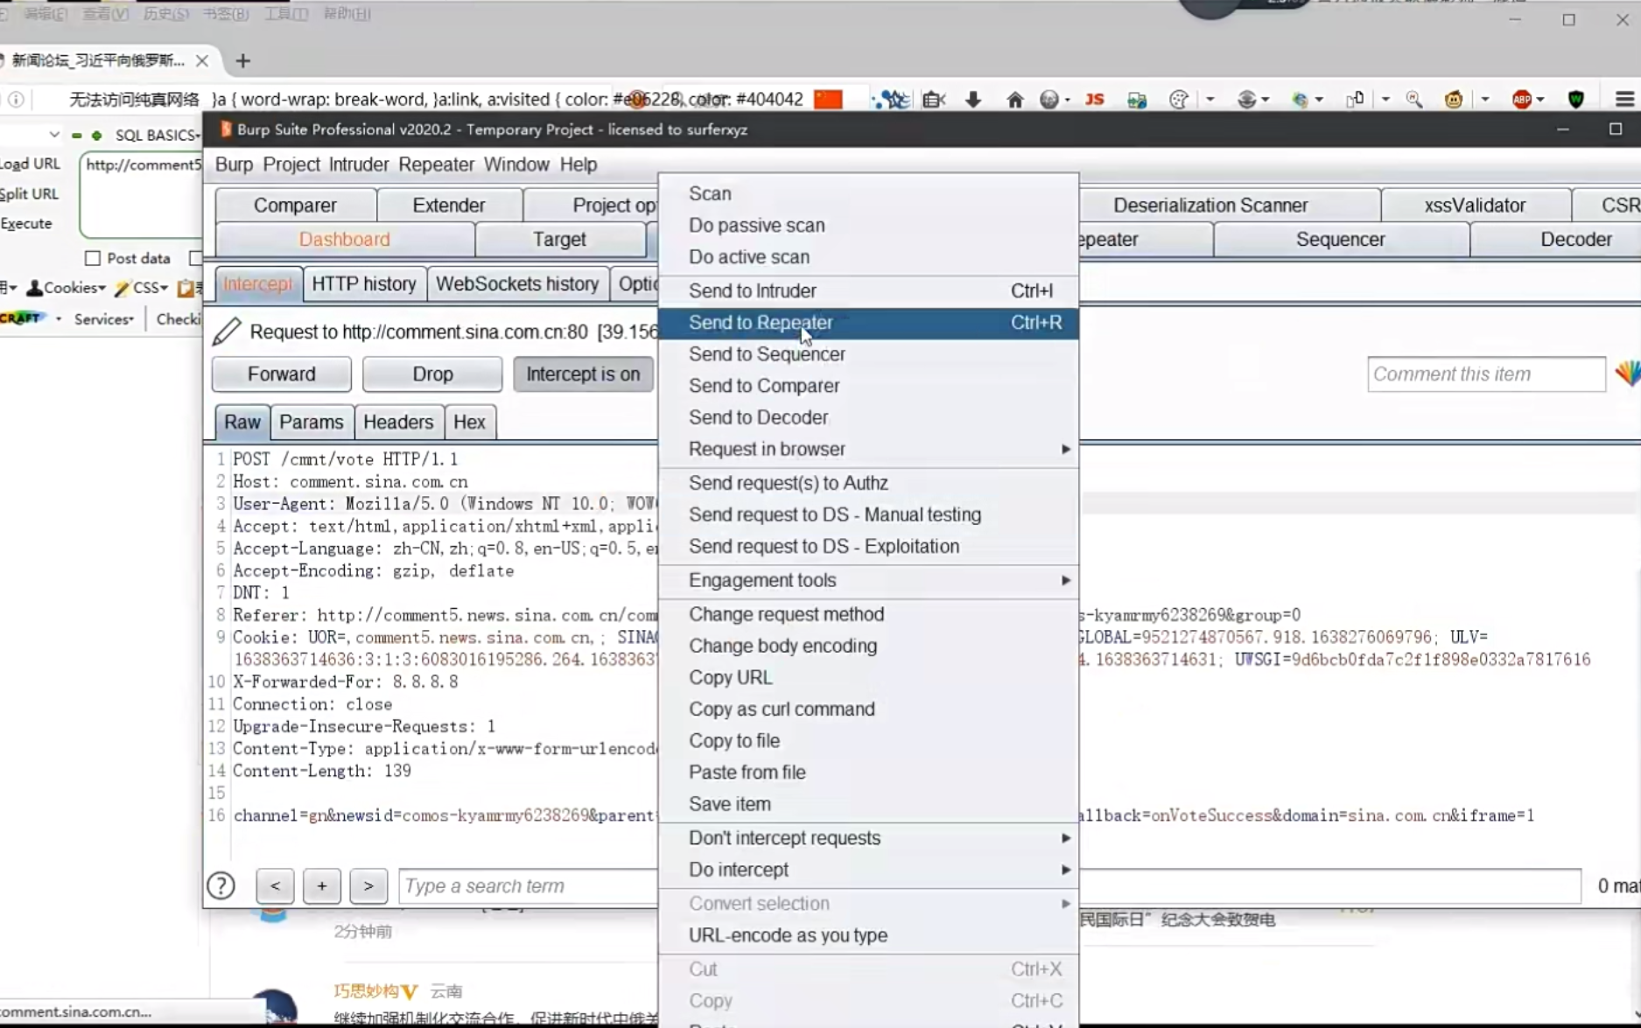
Task: Choose Send to Intruder from context menu
Action: tap(868, 290)
